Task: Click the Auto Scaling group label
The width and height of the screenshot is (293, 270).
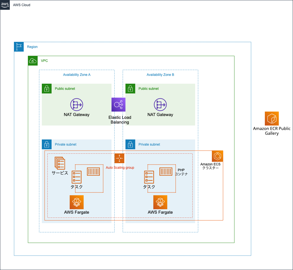Action: coord(120,168)
